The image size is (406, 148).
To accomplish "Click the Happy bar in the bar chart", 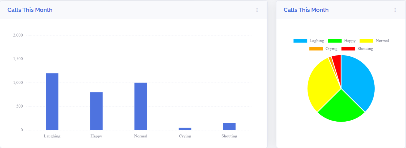I will click(x=96, y=111).
